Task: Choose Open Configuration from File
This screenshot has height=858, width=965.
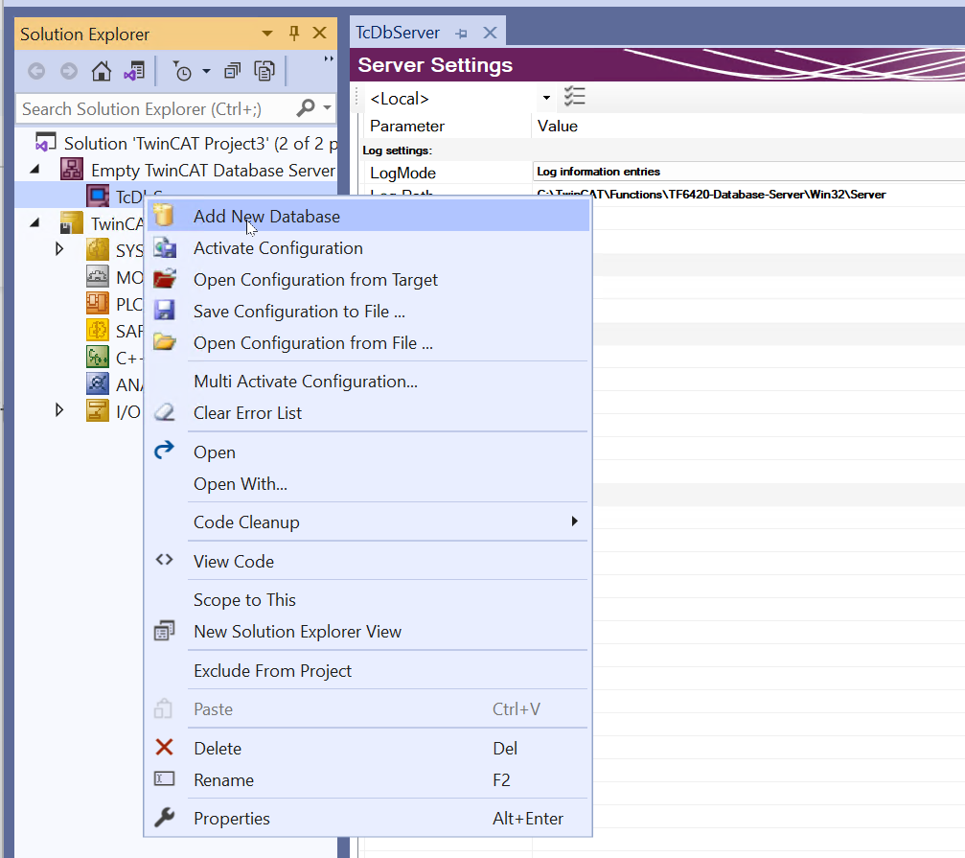Action: coord(368,343)
